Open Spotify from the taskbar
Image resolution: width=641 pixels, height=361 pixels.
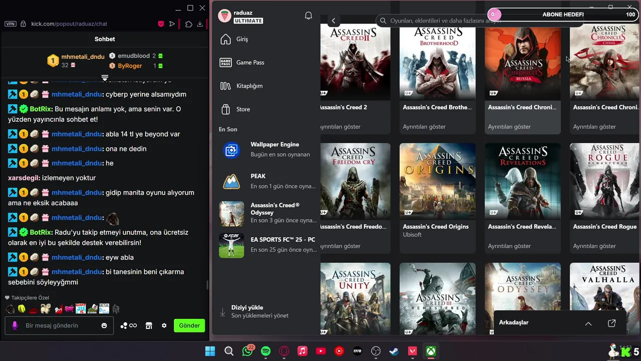click(x=266, y=351)
